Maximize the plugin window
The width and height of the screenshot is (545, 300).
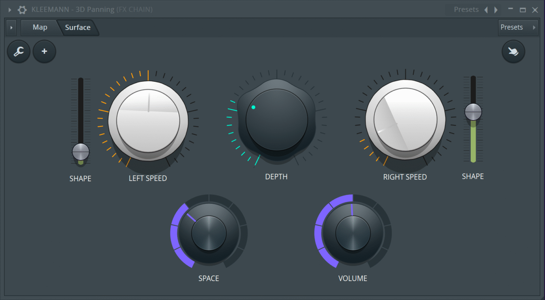pyautogui.click(x=523, y=10)
